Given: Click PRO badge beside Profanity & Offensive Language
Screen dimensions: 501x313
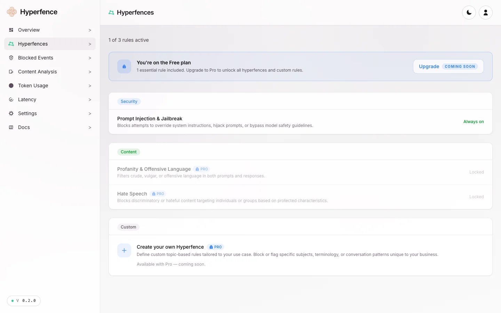Looking at the screenshot, I should coord(202,169).
